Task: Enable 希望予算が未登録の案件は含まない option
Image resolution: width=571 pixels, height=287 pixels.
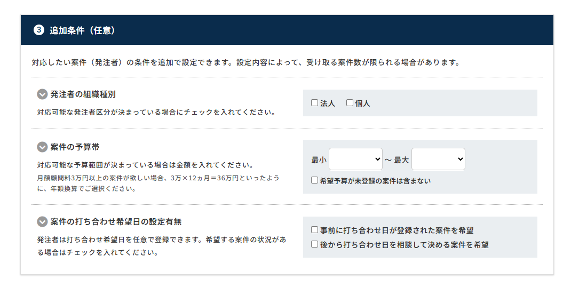Action: (315, 180)
